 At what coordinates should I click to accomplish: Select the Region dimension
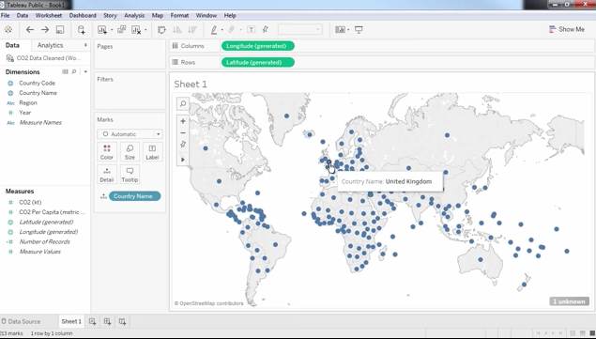(28, 102)
